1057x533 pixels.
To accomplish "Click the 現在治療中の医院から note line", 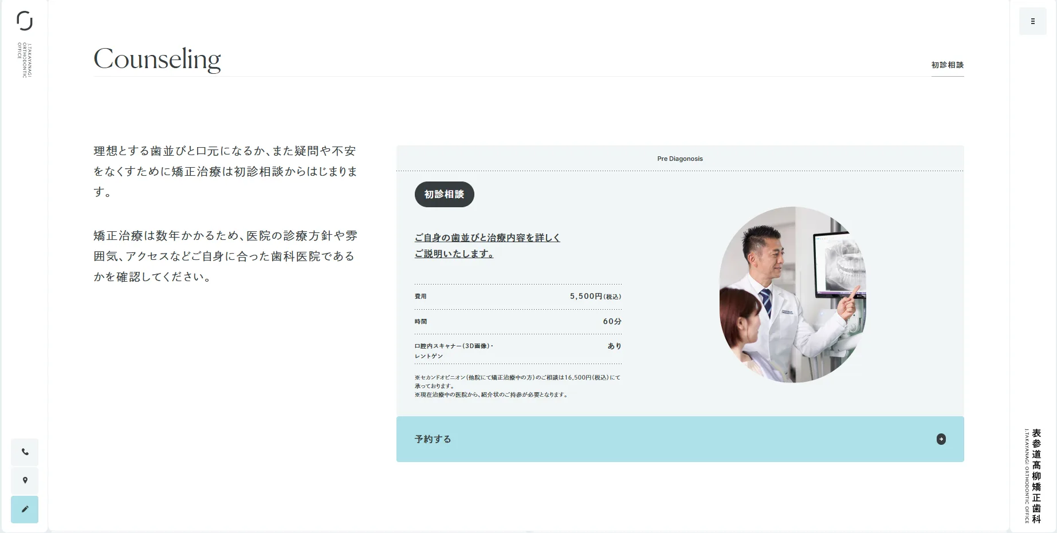I will pyautogui.click(x=492, y=394).
